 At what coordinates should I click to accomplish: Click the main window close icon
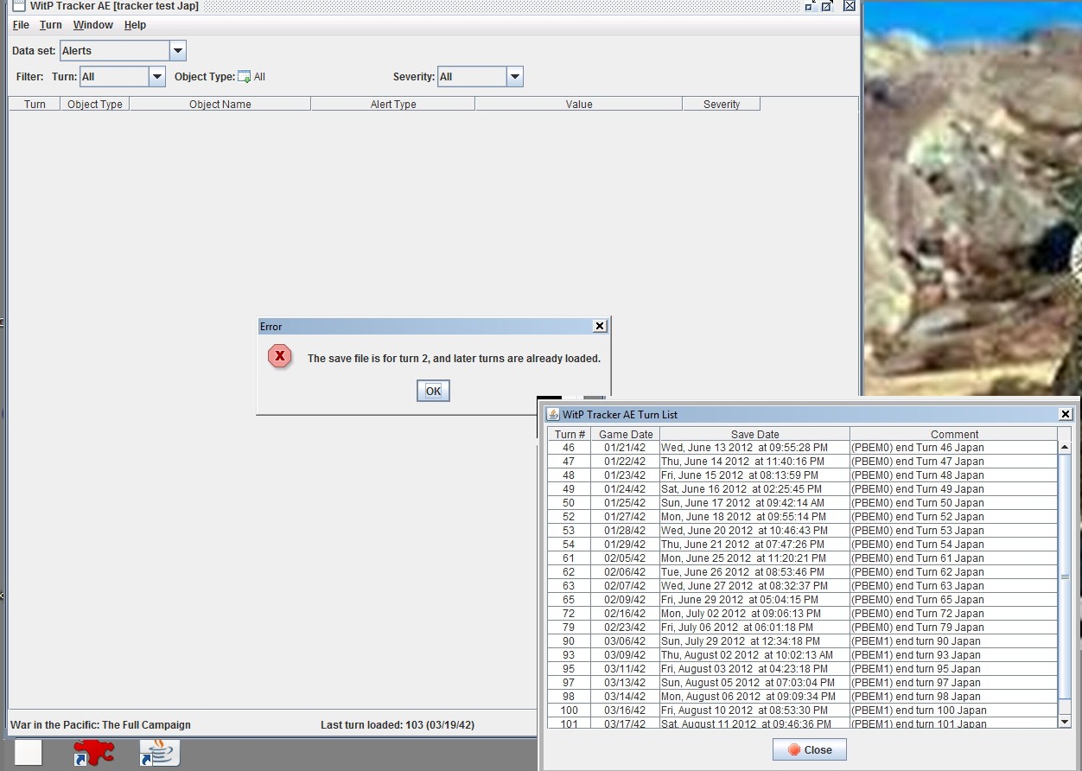(850, 6)
